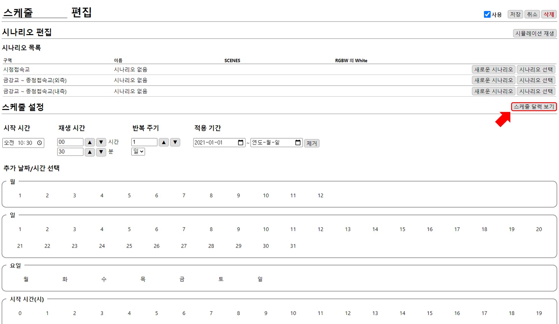The image size is (559, 324).
Task: Click the clock icon in start time field
Action: pos(40,143)
